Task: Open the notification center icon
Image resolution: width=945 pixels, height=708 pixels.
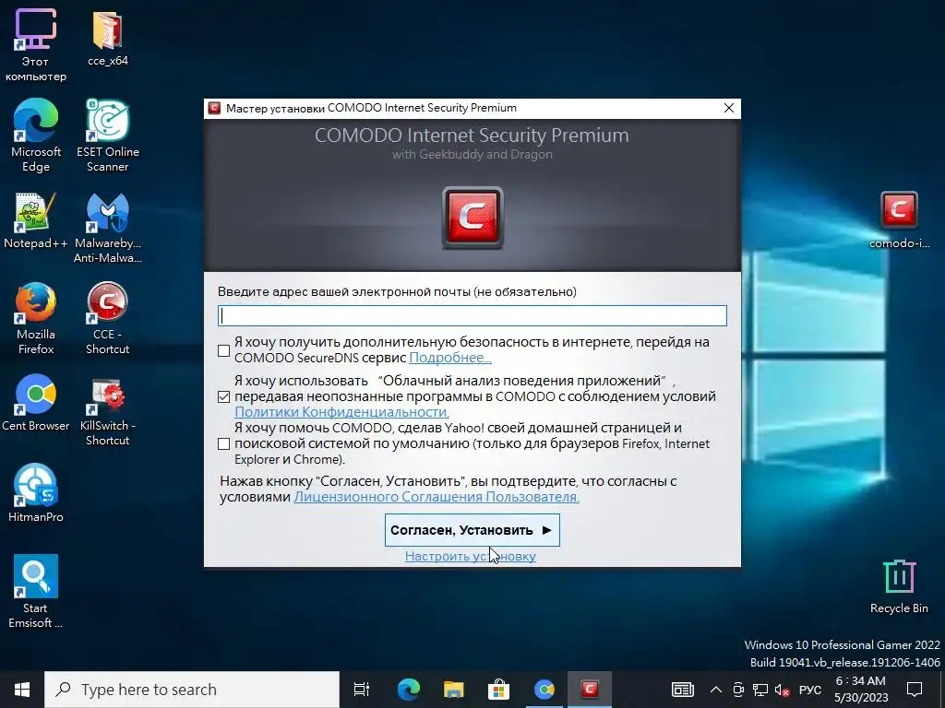Action: (x=915, y=690)
